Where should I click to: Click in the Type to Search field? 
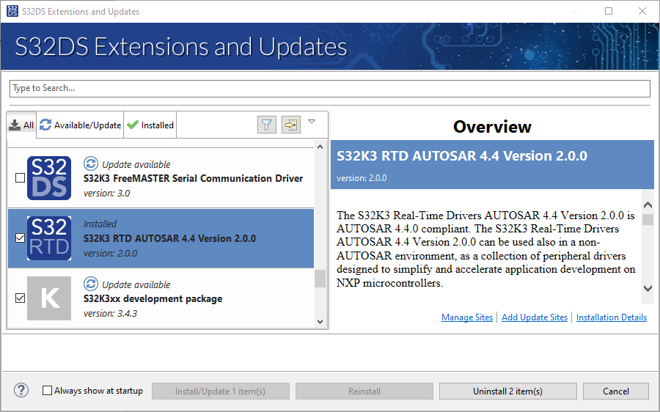(x=329, y=89)
